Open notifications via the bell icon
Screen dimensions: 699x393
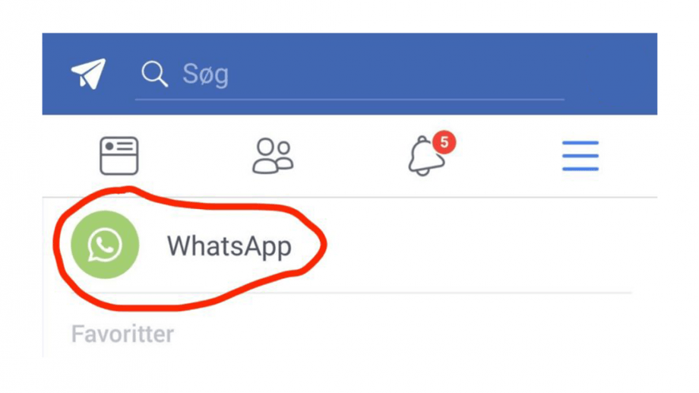(x=425, y=156)
